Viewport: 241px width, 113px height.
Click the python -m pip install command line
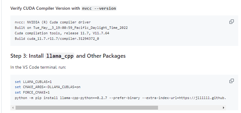[x=120, y=98]
